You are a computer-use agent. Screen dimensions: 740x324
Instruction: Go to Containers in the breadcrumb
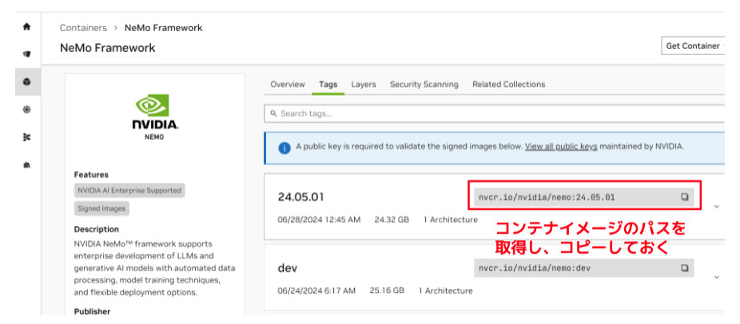point(84,28)
